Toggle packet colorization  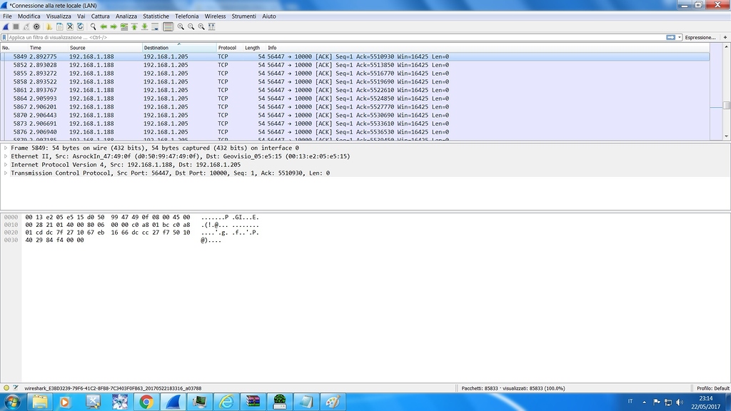click(168, 26)
